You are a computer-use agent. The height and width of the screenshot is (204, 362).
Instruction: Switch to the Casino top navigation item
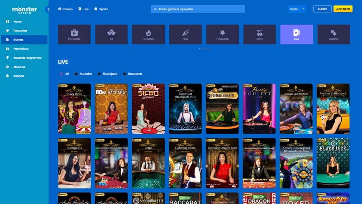tap(65, 9)
